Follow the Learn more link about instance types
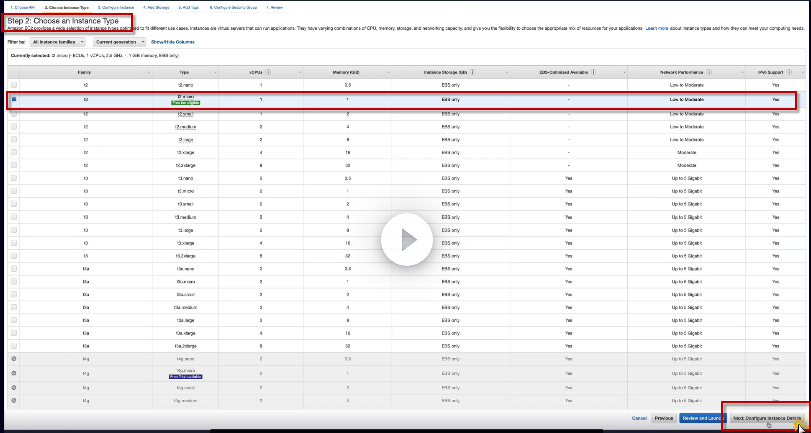Viewport: 811px width, 433px height. click(657, 28)
